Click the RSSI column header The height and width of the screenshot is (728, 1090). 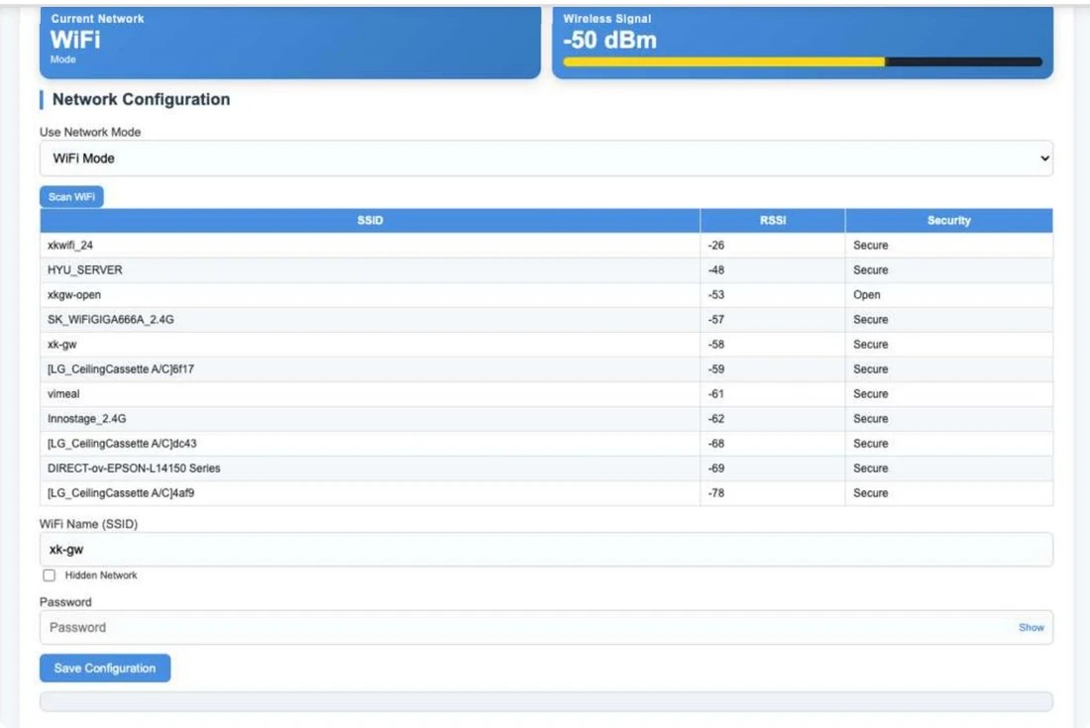coord(772,220)
